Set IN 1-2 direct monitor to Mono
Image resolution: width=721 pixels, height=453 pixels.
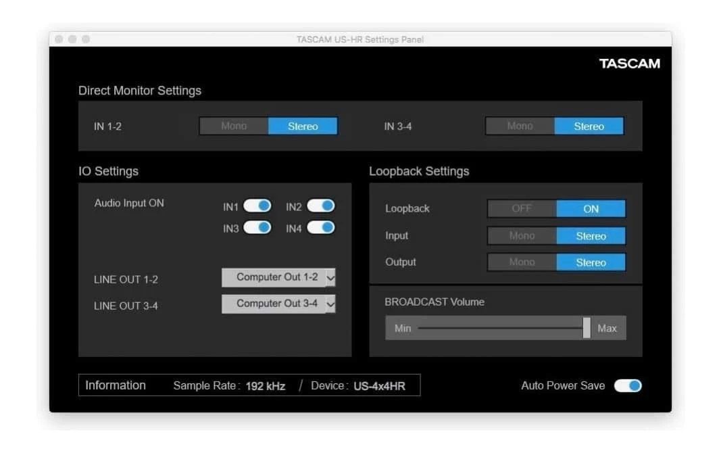tap(234, 126)
